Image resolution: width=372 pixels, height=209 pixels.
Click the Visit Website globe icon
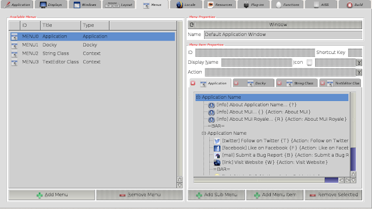coord(217,163)
